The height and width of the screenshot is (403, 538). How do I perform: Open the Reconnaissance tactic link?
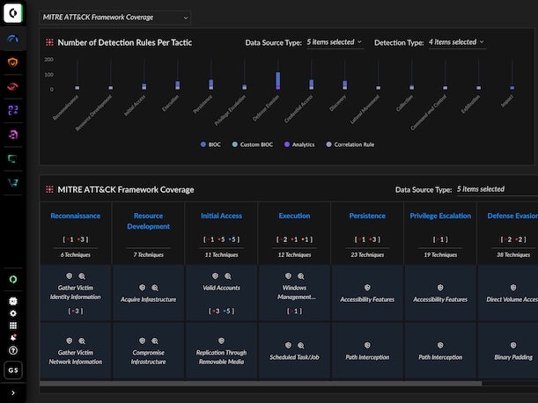click(75, 216)
